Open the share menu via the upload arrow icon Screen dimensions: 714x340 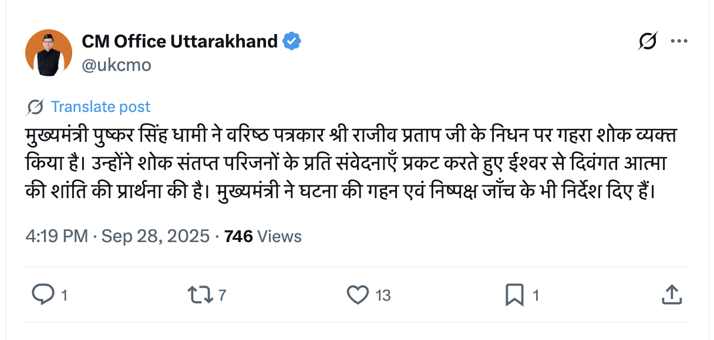click(x=671, y=294)
